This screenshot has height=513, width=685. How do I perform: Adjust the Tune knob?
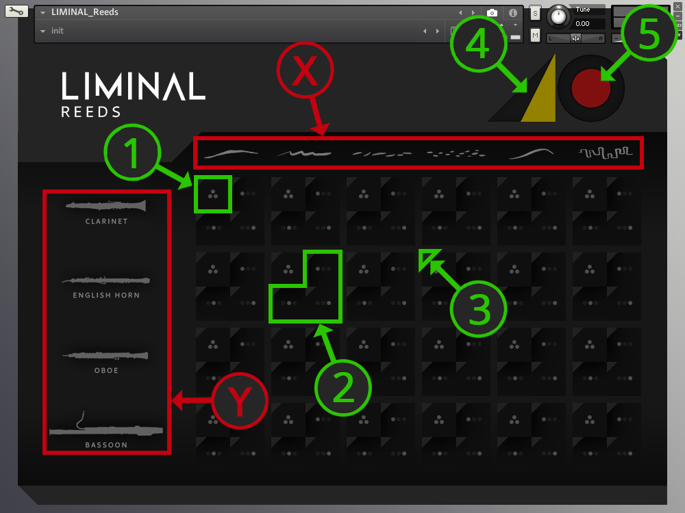558,16
